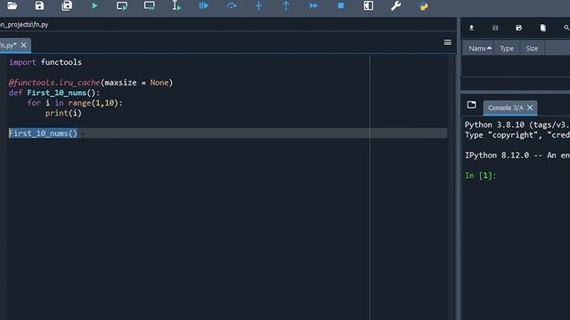Start debugging the file
The image size is (570, 320).
point(204,6)
